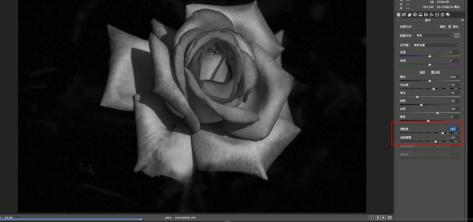Open the Split Toning panel icon
This screenshot has width=473, height=222.
[x=420, y=14]
